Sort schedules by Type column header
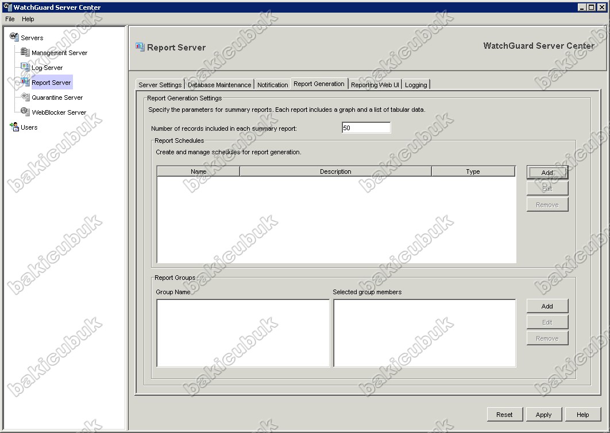The height and width of the screenshot is (433, 610). 473,171
